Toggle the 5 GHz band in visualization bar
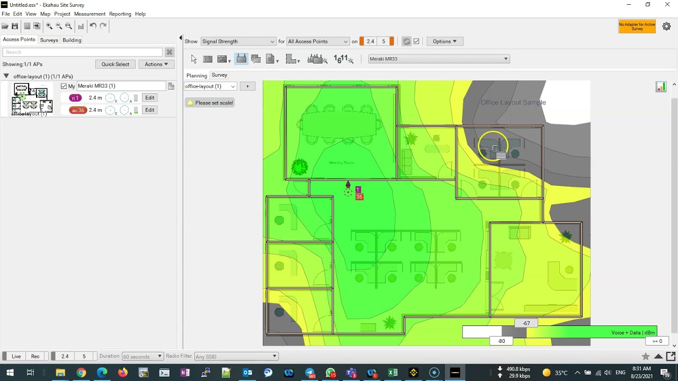 point(384,41)
